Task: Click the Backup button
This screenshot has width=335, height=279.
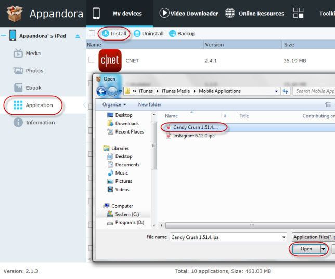Action: coord(182,34)
